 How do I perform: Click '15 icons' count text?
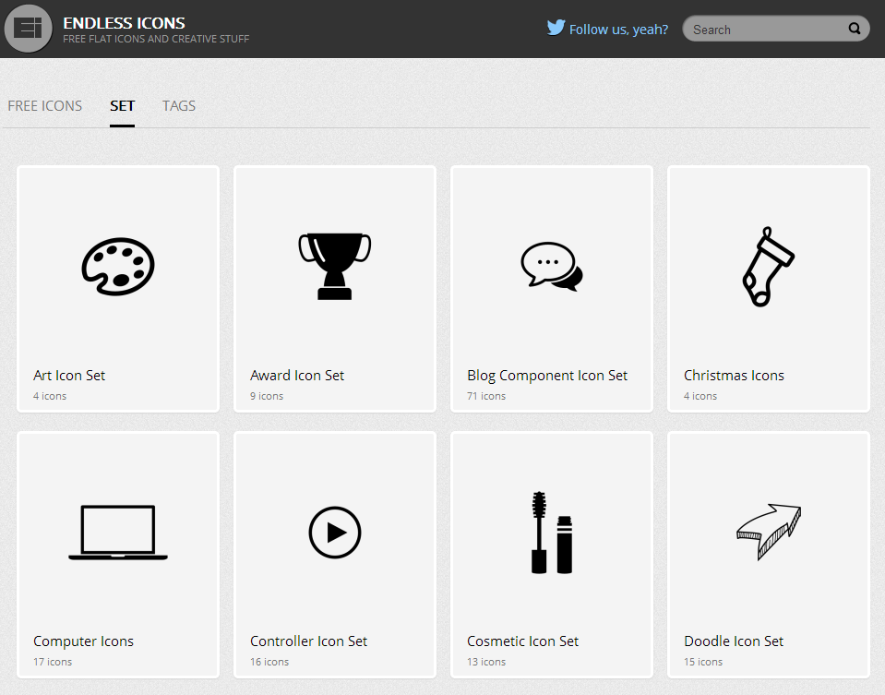tap(702, 662)
